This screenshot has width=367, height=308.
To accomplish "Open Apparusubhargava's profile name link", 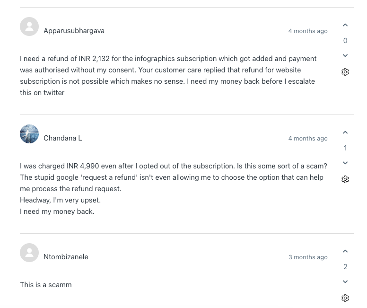I will click(x=74, y=31).
